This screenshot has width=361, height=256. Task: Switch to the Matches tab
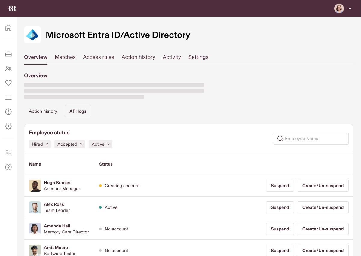(65, 57)
